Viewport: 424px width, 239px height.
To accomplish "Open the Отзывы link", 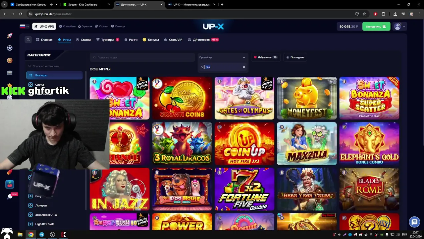I will pos(102,26).
